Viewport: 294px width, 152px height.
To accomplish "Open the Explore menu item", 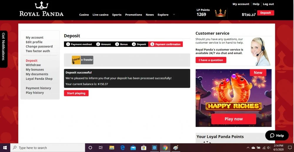I will click(x=163, y=15).
